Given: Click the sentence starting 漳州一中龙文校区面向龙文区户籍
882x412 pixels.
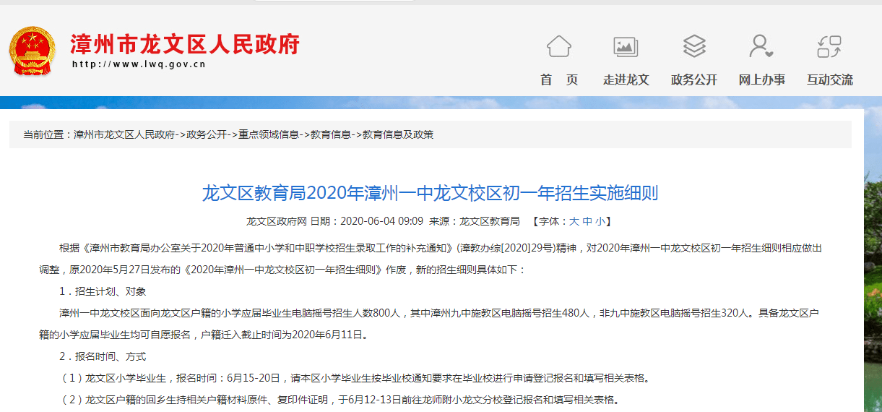Looking at the screenshot, I should [x=429, y=324].
